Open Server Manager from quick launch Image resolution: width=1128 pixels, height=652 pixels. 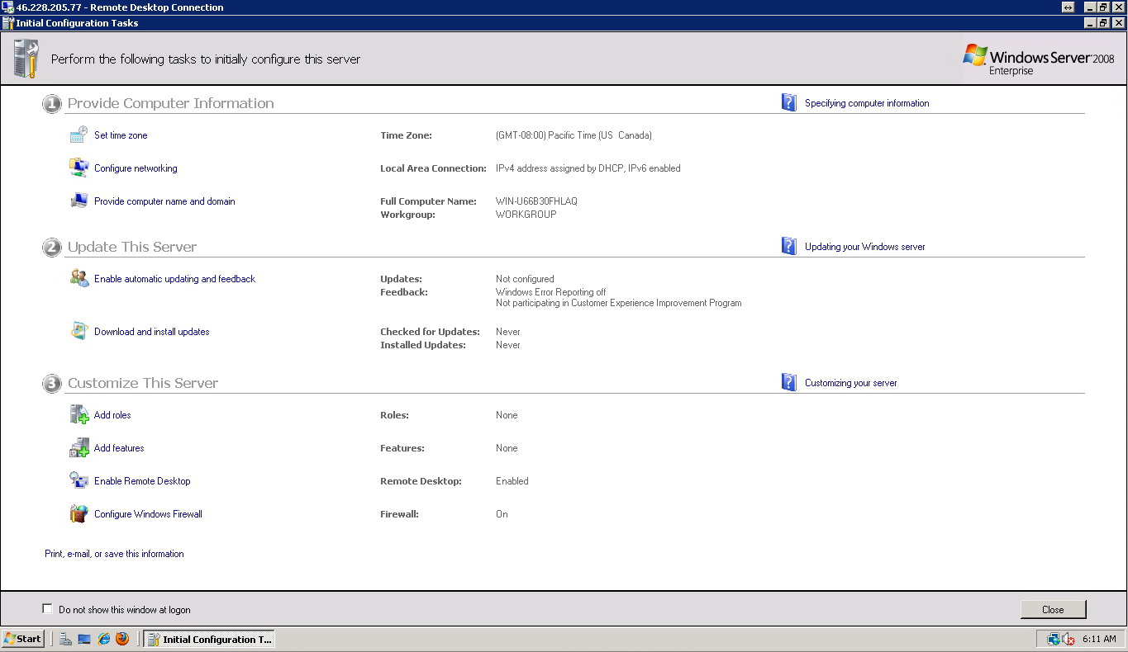tap(65, 639)
